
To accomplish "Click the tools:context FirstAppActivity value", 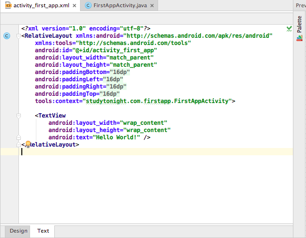I will coord(157,101).
